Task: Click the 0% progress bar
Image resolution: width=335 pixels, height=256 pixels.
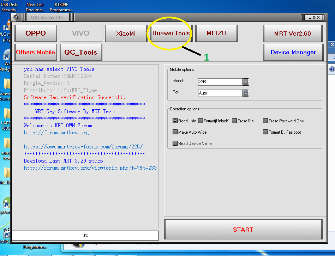Action: click(85, 235)
